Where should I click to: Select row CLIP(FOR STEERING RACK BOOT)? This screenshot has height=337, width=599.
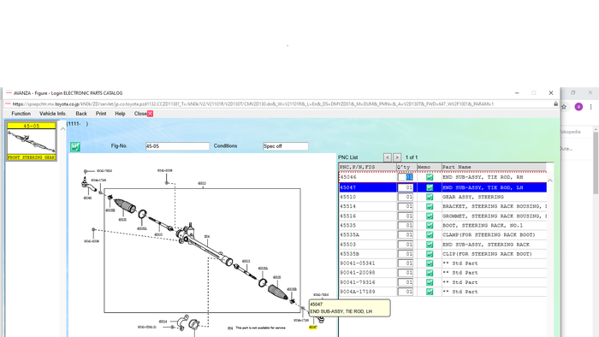coord(442,254)
